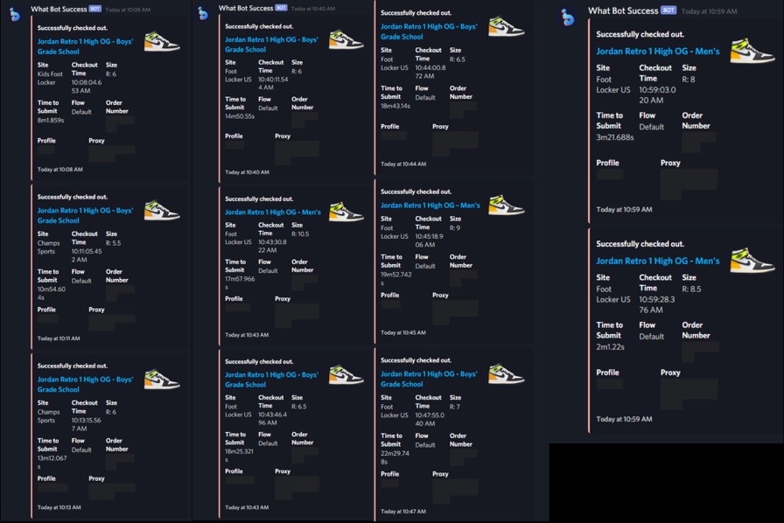
Task: Select the '8m1.859s' time to submit value
Action: point(51,120)
